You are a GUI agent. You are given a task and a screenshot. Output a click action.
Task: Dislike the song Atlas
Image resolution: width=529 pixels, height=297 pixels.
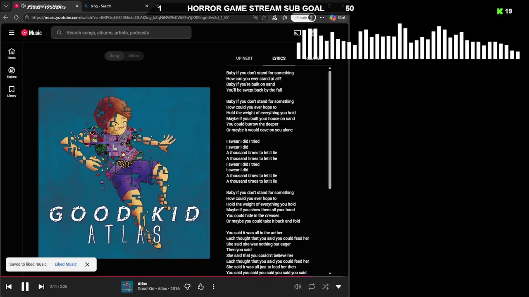point(187,287)
